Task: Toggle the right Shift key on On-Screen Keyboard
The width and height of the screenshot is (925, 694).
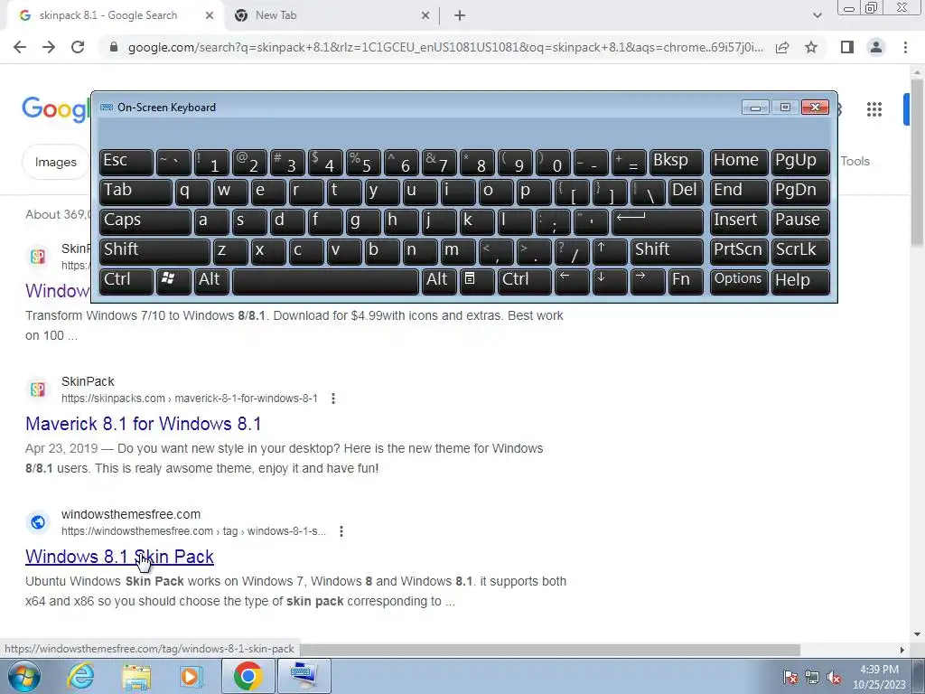Action: [x=667, y=251]
